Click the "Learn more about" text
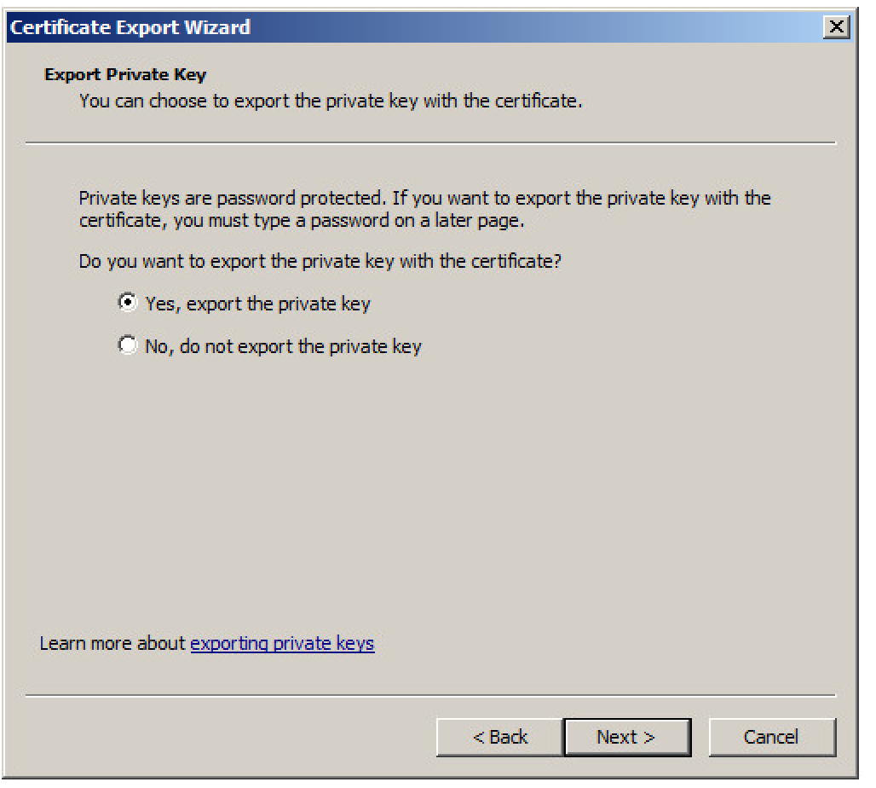 click(112, 643)
